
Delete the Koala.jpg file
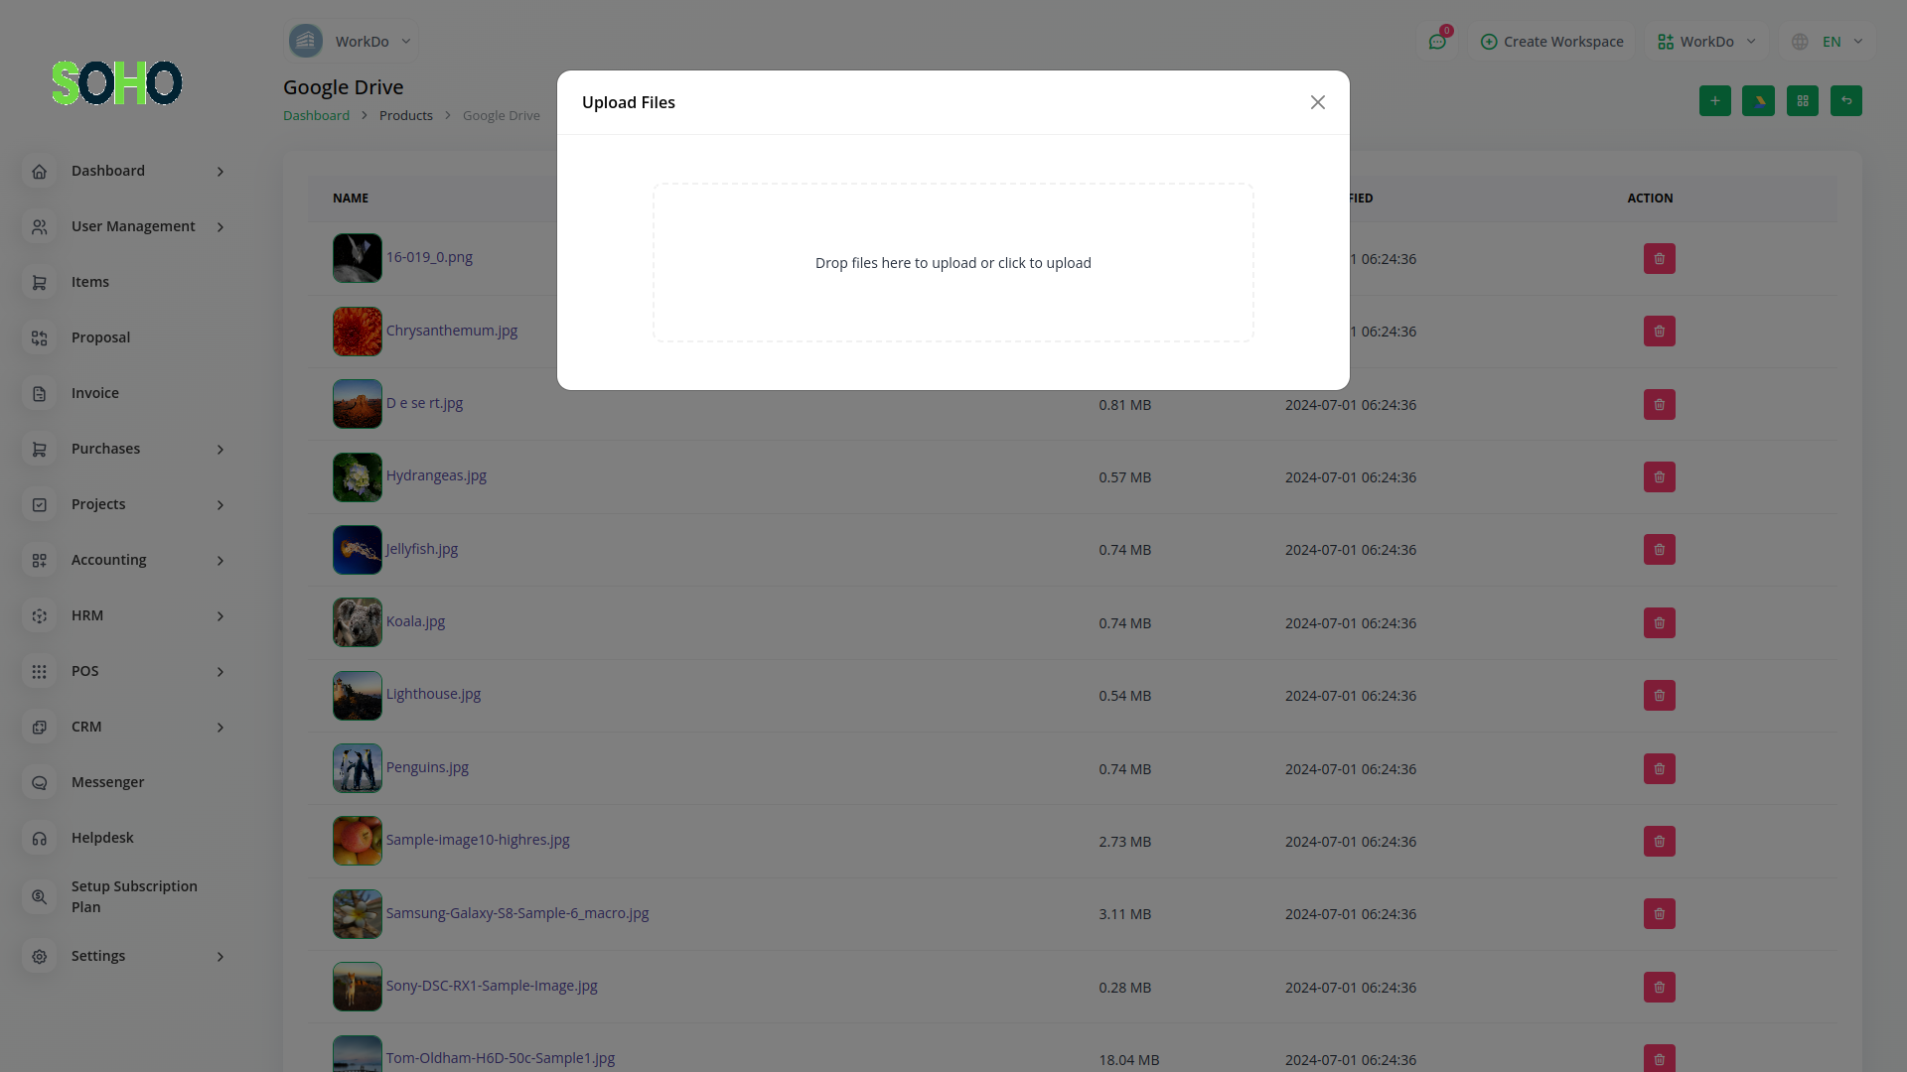tap(1659, 623)
